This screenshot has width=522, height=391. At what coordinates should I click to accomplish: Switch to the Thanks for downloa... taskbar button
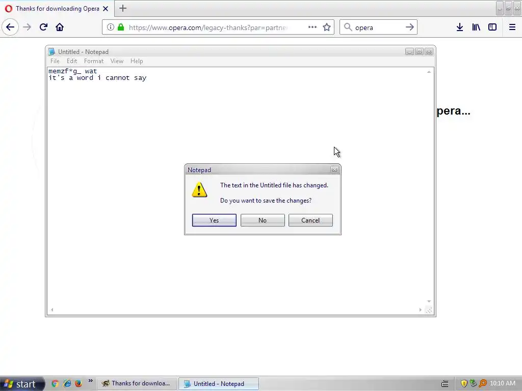tap(137, 383)
